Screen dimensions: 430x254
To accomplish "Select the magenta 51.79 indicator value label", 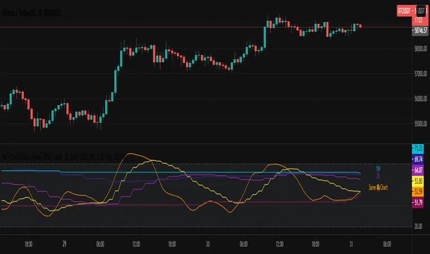I will 418,203.
